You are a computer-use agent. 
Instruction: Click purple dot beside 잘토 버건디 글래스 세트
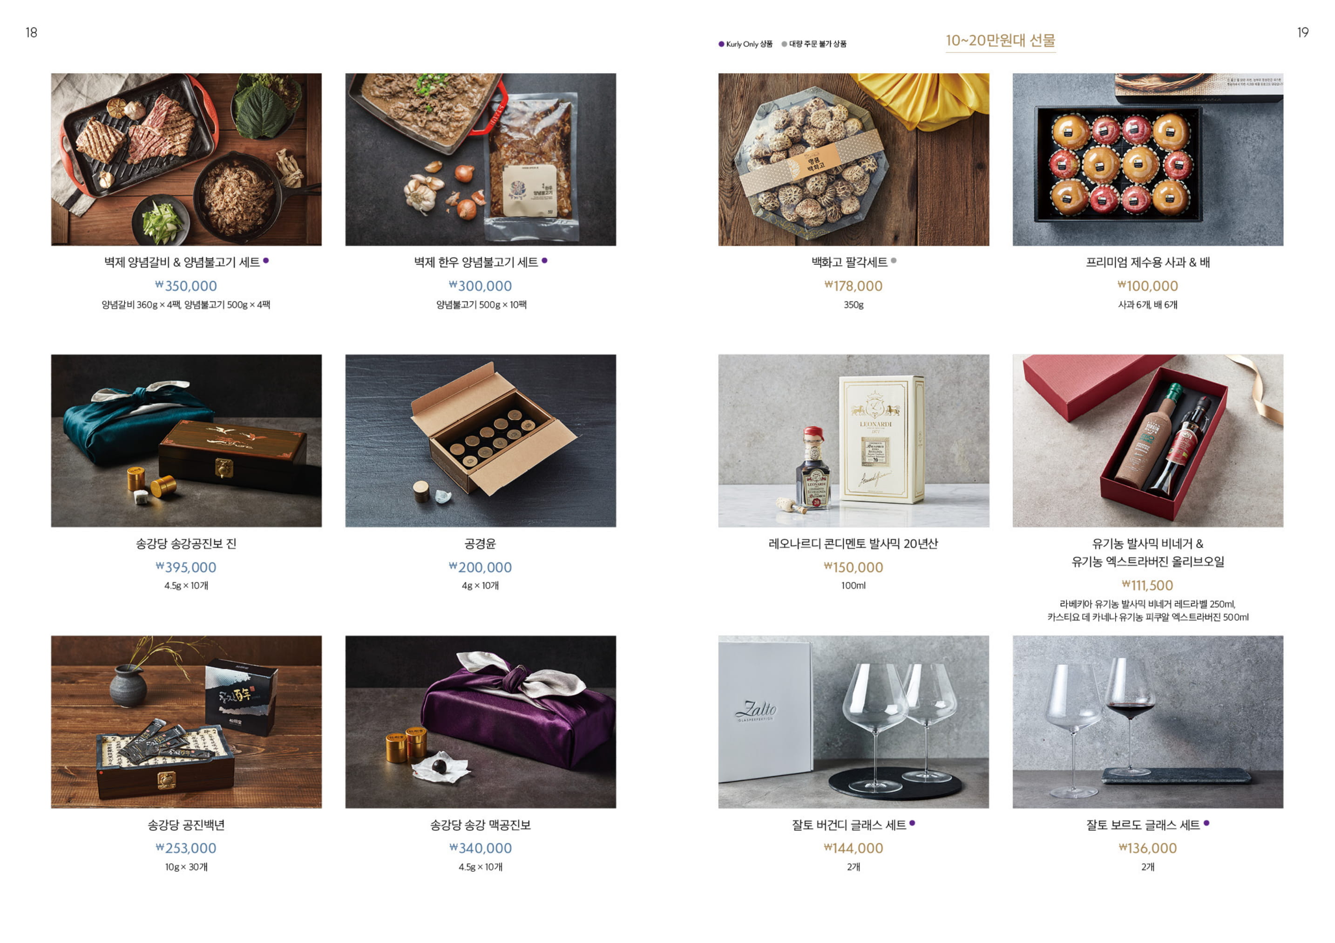pyautogui.click(x=912, y=823)
